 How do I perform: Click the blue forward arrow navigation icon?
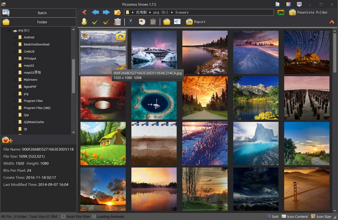pos(106,12)
